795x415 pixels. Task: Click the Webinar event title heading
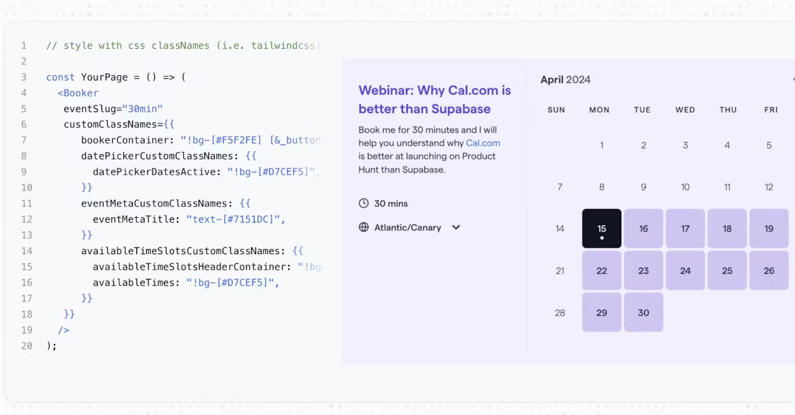434,100
